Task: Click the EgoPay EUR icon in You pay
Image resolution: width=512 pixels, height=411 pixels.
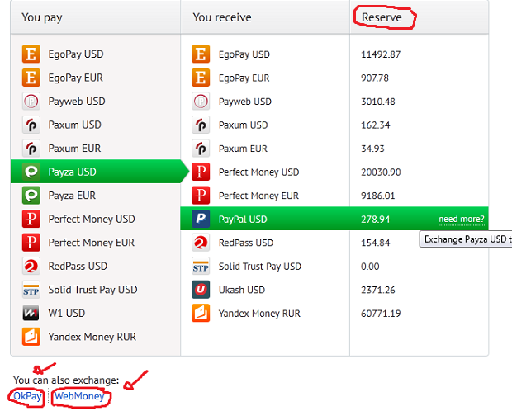Action: [31, 78]
